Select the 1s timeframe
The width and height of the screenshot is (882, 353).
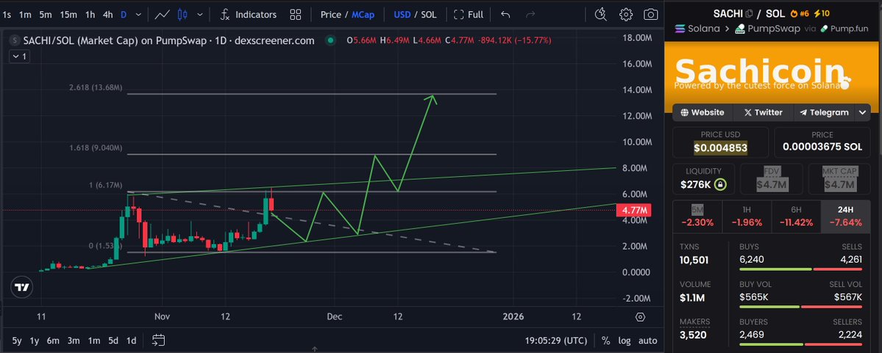coord(7,15)
